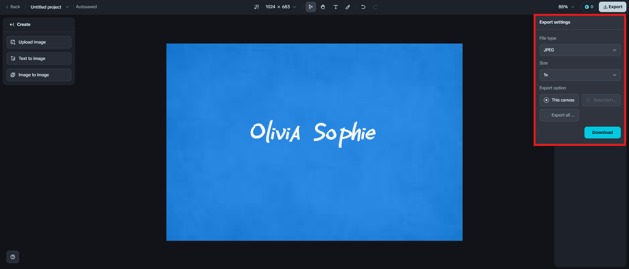Pick the brush paint tool
The height and width of the screenshot is (269, 629).
(x=348, y=7)
